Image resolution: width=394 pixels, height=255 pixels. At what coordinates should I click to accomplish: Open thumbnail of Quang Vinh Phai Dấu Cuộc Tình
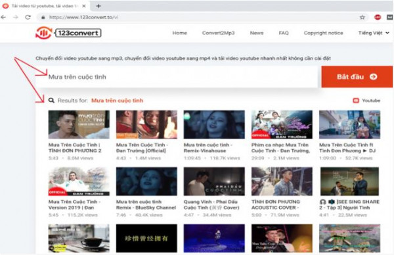pyautogui.click(x=214, y=181)
